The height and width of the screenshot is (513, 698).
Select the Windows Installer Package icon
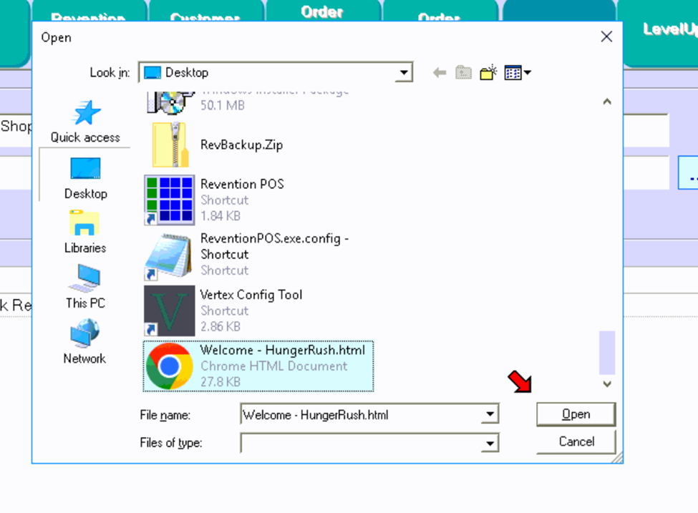point(170,103)
